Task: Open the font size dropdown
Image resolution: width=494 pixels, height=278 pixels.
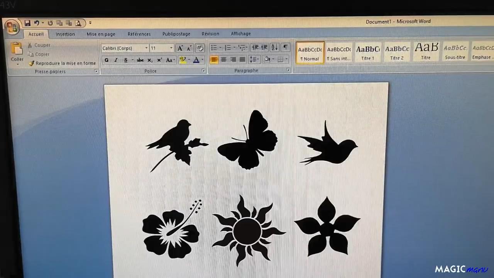Action: coord(171,48)
